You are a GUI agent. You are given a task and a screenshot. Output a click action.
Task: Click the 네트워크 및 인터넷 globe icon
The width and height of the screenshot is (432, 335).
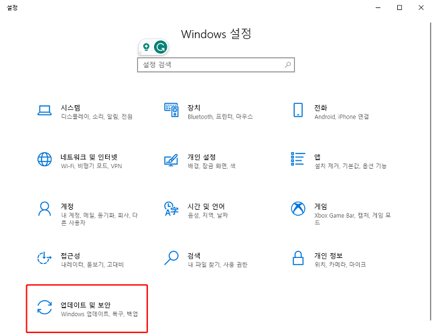pyautogui.click(x=44, y=159)
